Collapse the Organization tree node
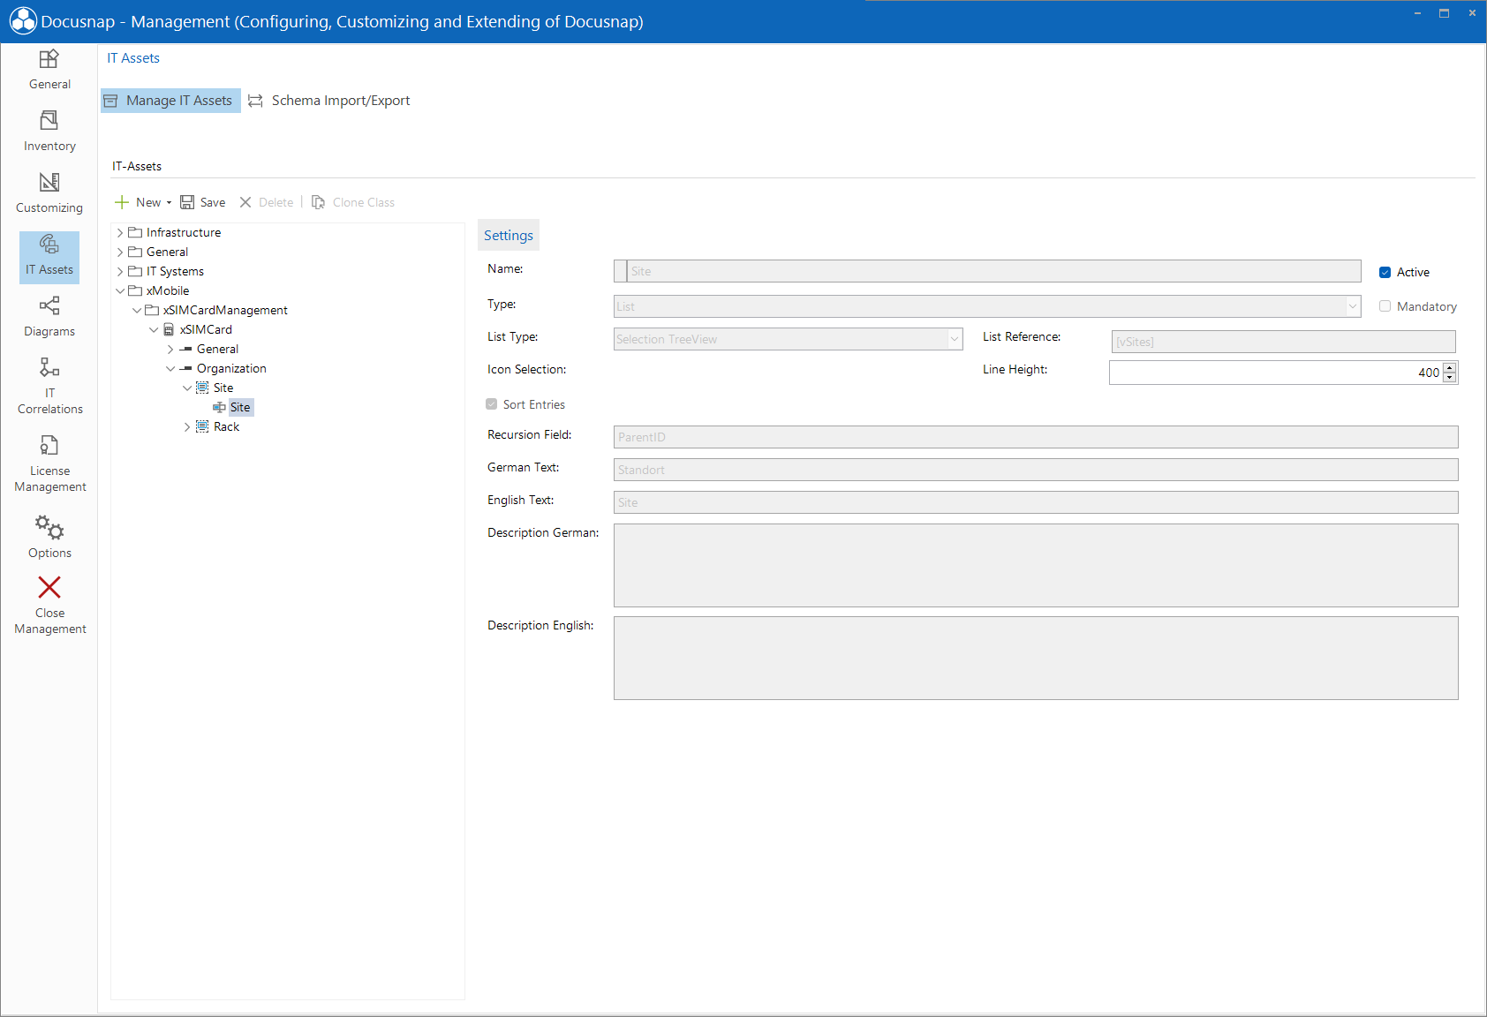The image size is (1487, 1017). click(170, 368)
